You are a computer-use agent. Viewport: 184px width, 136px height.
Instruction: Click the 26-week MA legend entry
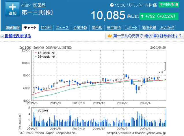(45, 57)
